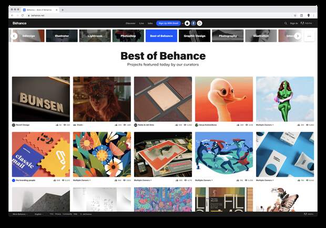Select the Photography category tile
The height and width of the screenshot is (228, 326).
tap(228, 36)
